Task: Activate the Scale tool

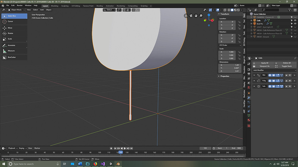Action: click(14, 39)
